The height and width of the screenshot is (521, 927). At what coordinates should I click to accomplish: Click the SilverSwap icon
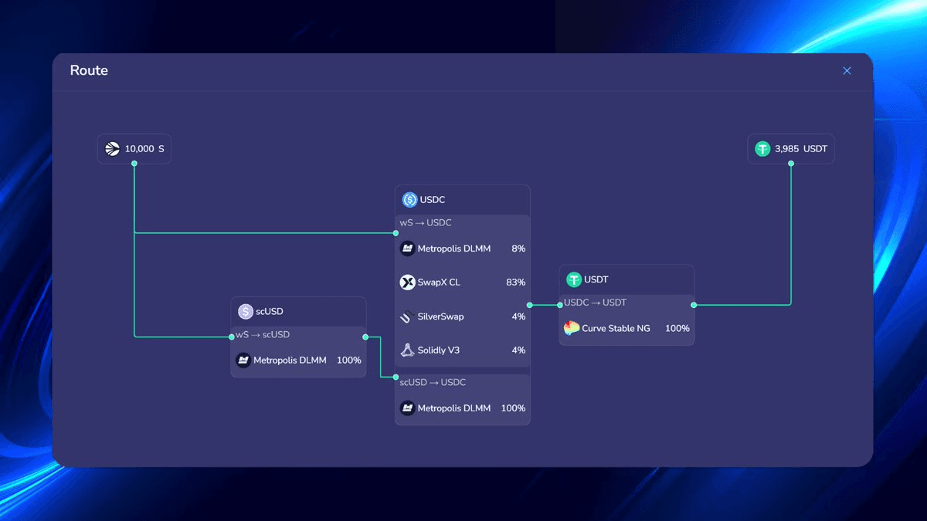tap(407, 316)
